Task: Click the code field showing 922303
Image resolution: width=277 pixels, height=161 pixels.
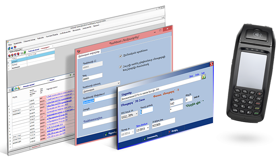Action: pos(163,123)
